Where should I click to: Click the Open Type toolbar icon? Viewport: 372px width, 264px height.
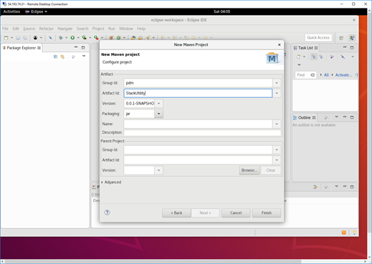click(133, 38)
